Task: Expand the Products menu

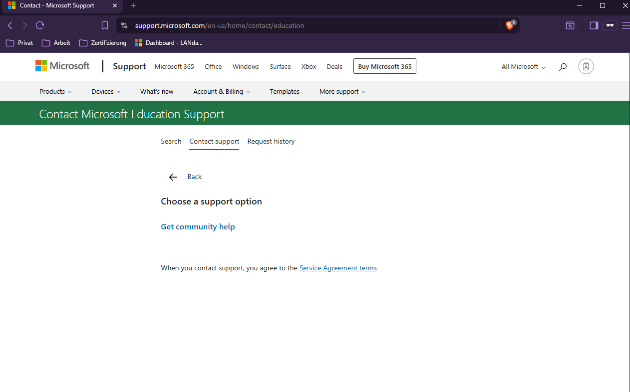Action: point(56,92)
